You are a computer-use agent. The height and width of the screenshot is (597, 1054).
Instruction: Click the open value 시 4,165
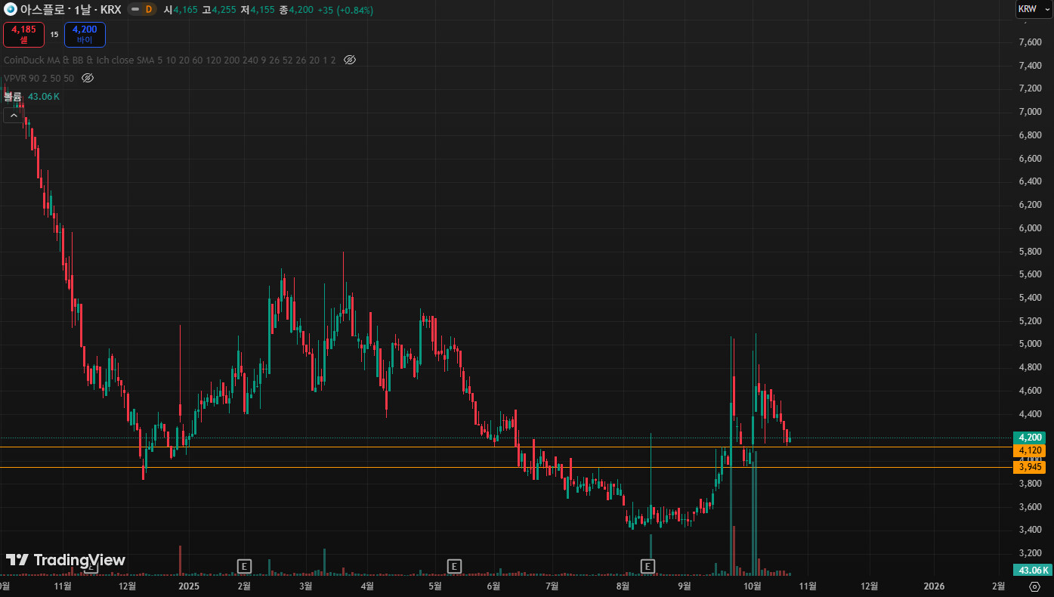(181, 10)
